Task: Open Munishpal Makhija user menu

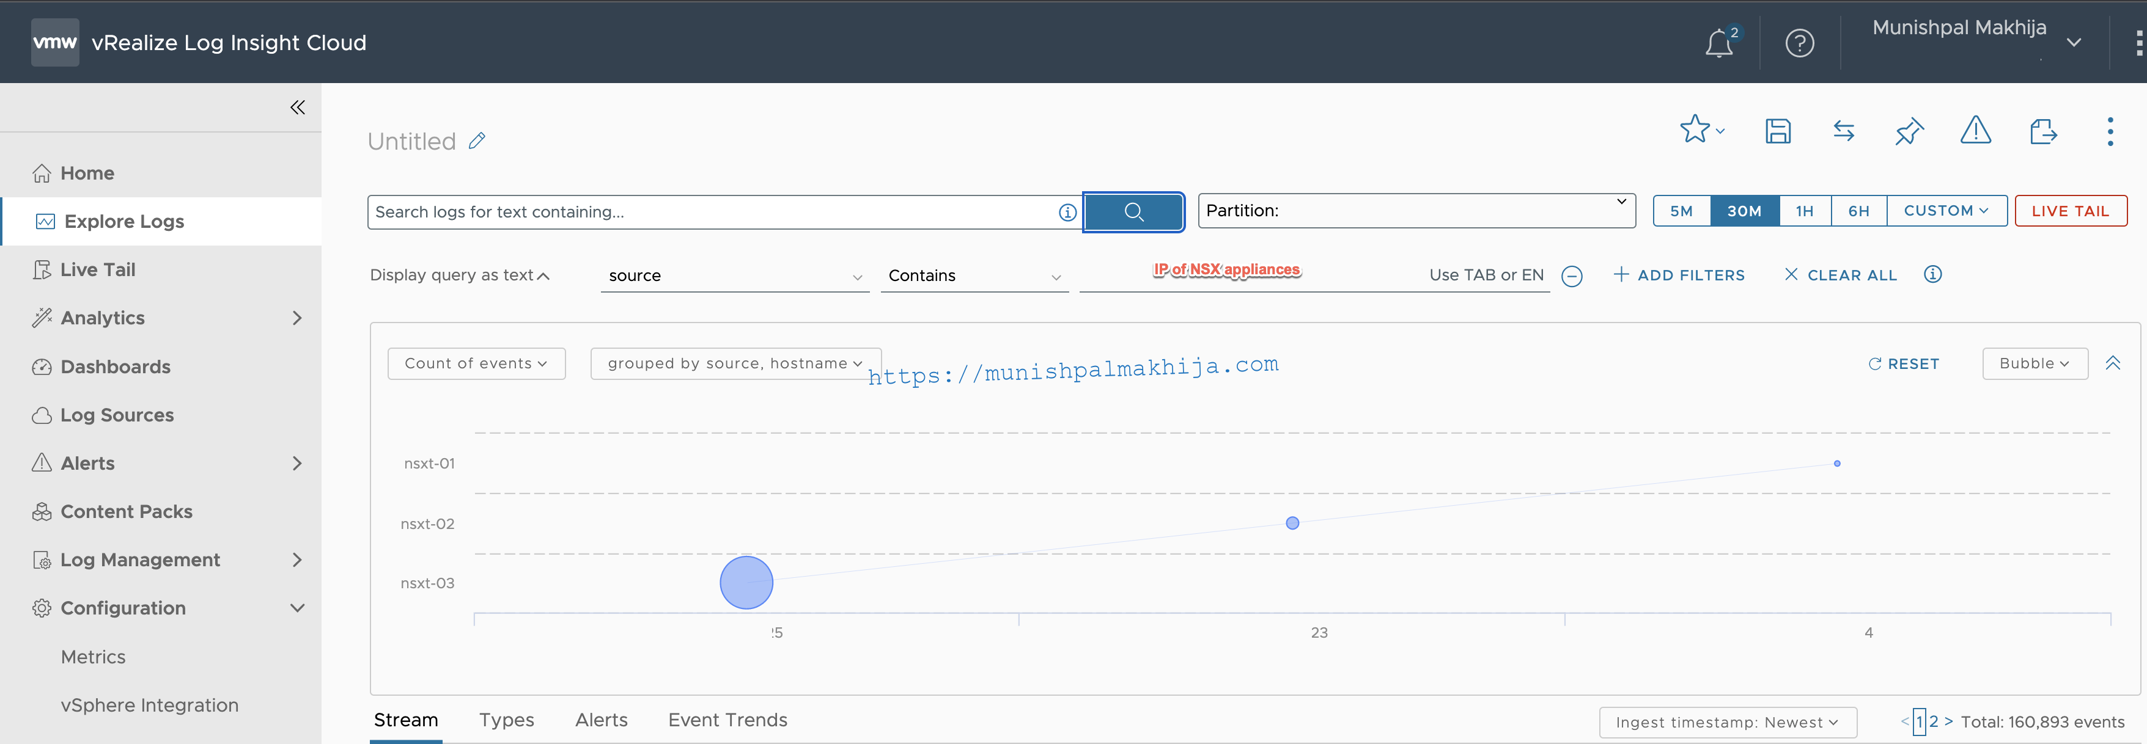Action: pyautogui.click(x=1976, y=42)
